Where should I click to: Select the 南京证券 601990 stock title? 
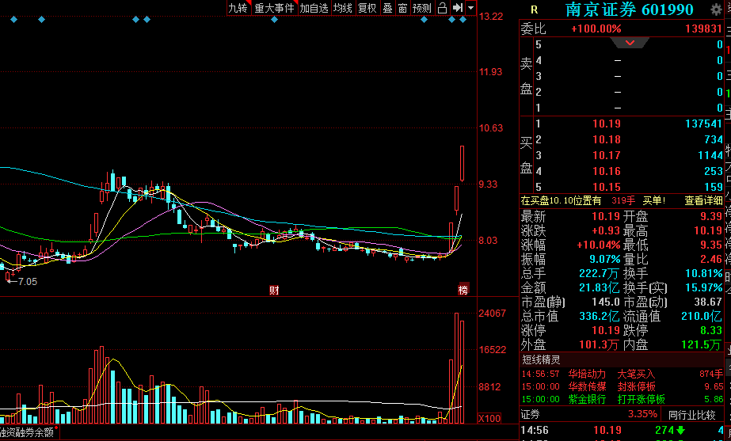(x=630, y=10)
